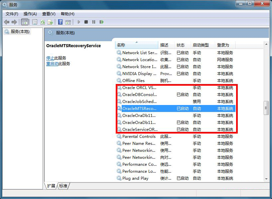
Task: Restart the service with the restart icon
Action: click(x=102, y=22)
